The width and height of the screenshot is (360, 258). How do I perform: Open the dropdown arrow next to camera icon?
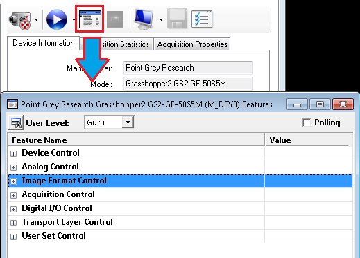[x=37, y=20]
